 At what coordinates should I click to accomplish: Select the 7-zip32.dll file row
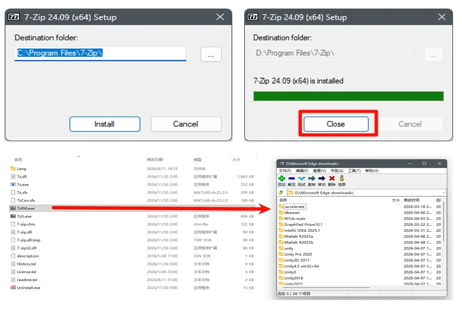(x=133, y=248)
